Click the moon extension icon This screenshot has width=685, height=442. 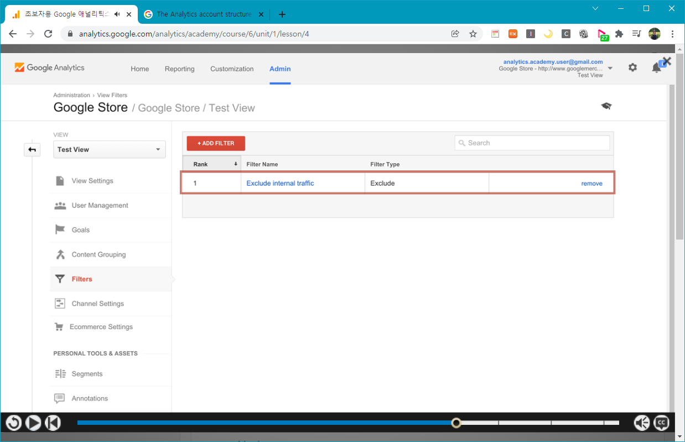click(548, 34)
